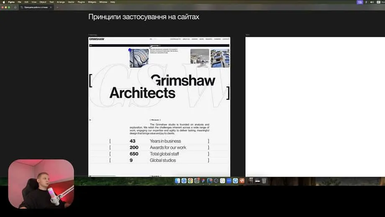This screenshot has height=217, width=385.
Task: Click the presenter webcam overlay
Action: (x=41, y=184)
